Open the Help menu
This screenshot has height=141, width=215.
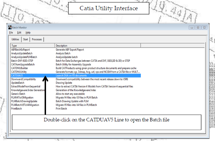[x=28, y=33]
